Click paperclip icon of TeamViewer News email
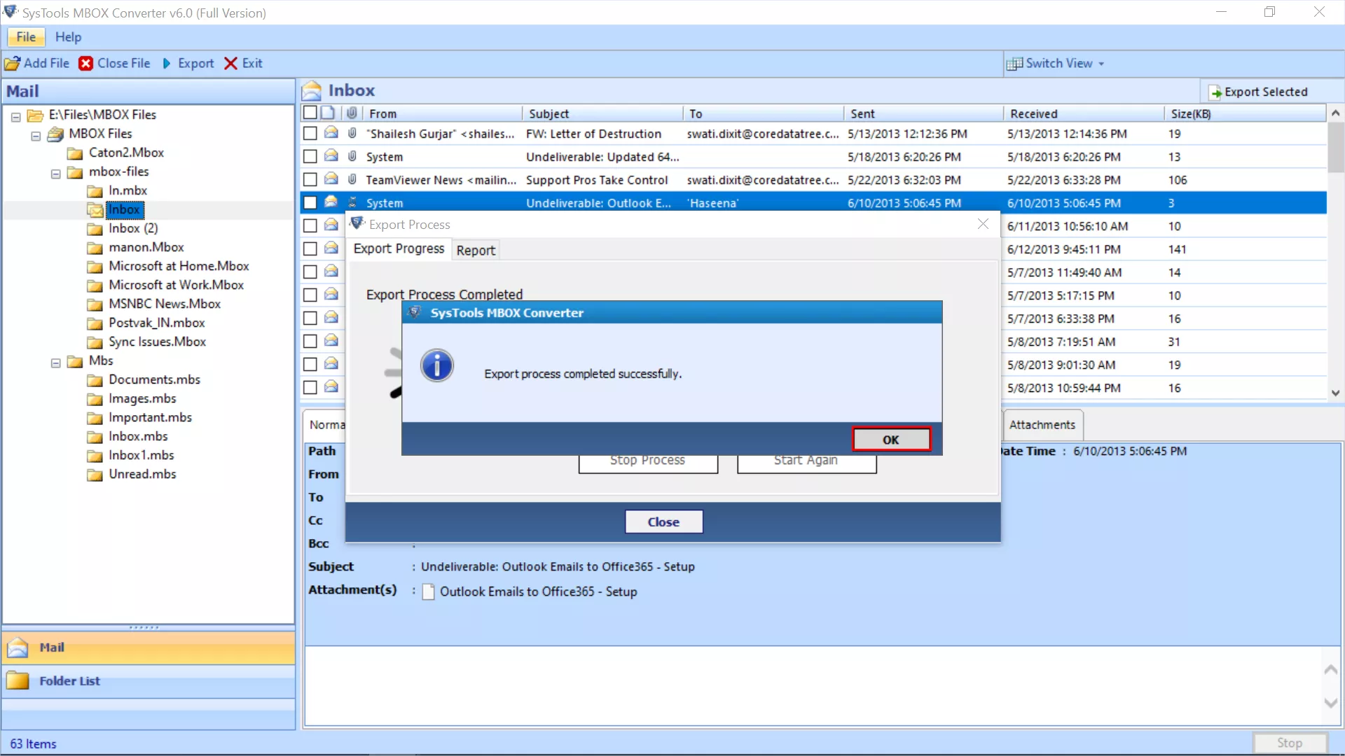 point(352,179)
